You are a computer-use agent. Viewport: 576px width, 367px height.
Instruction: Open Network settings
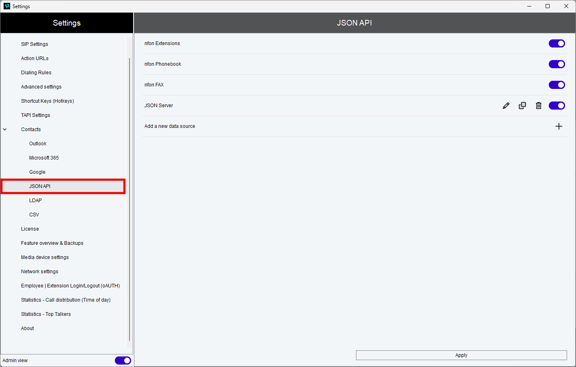[40, 272]
